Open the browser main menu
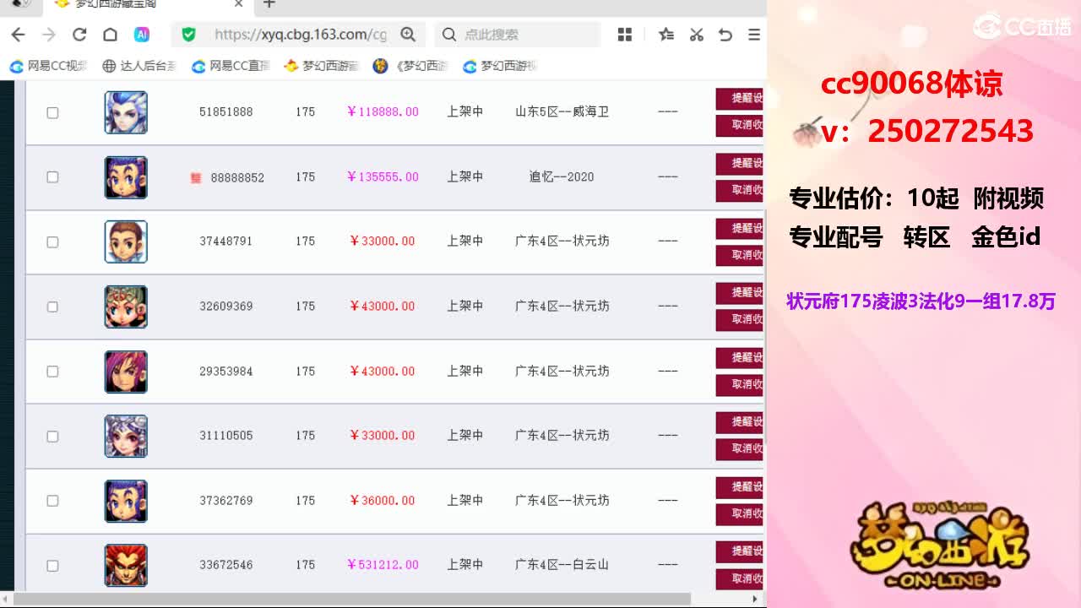 click(754, 35)
